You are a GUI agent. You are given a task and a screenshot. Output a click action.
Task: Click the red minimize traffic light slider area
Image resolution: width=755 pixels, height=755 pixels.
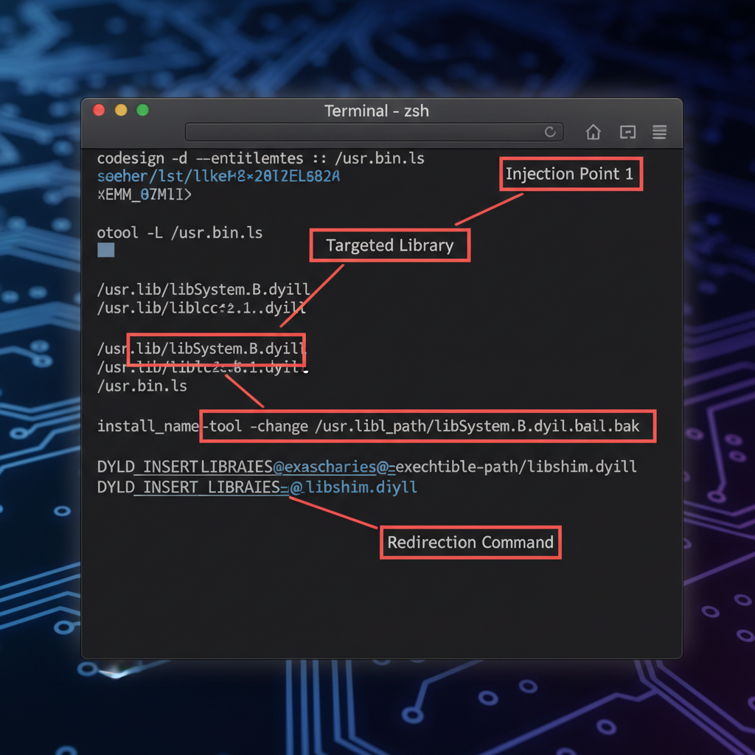tap(98, 109)
